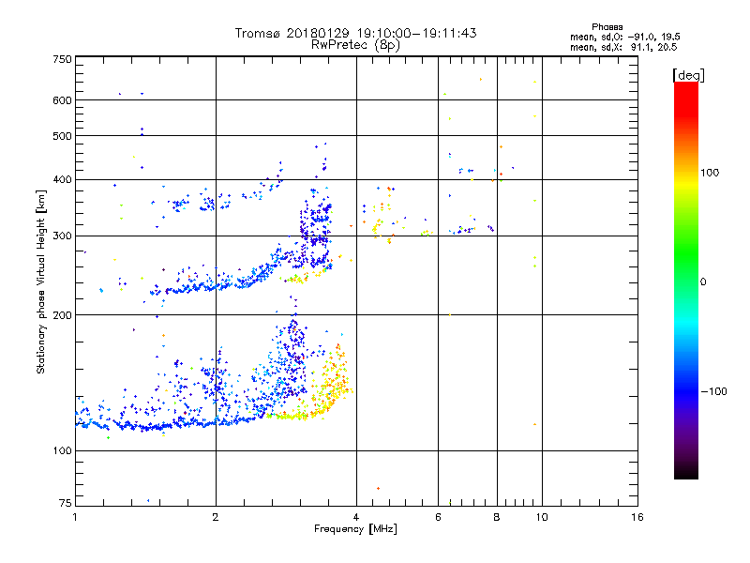Click the 'Phases' header text
Screen dimensions: 750x563
(607, 27)
